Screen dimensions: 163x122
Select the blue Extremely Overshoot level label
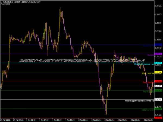pyautogui.click(x=148, y=46)
